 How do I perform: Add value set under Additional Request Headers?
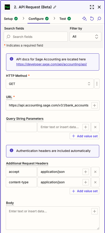pyautogui.click(x=85, y=191)
